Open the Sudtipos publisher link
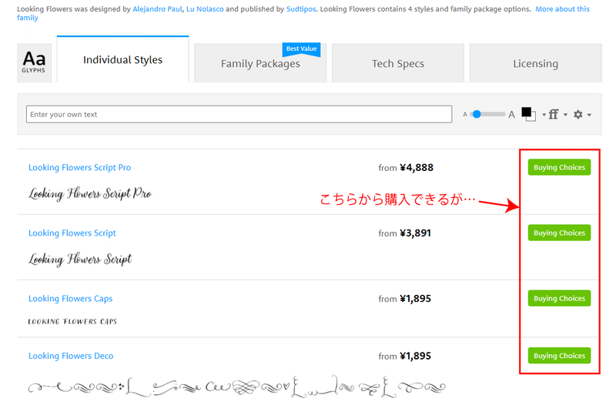 click(301, 9)
